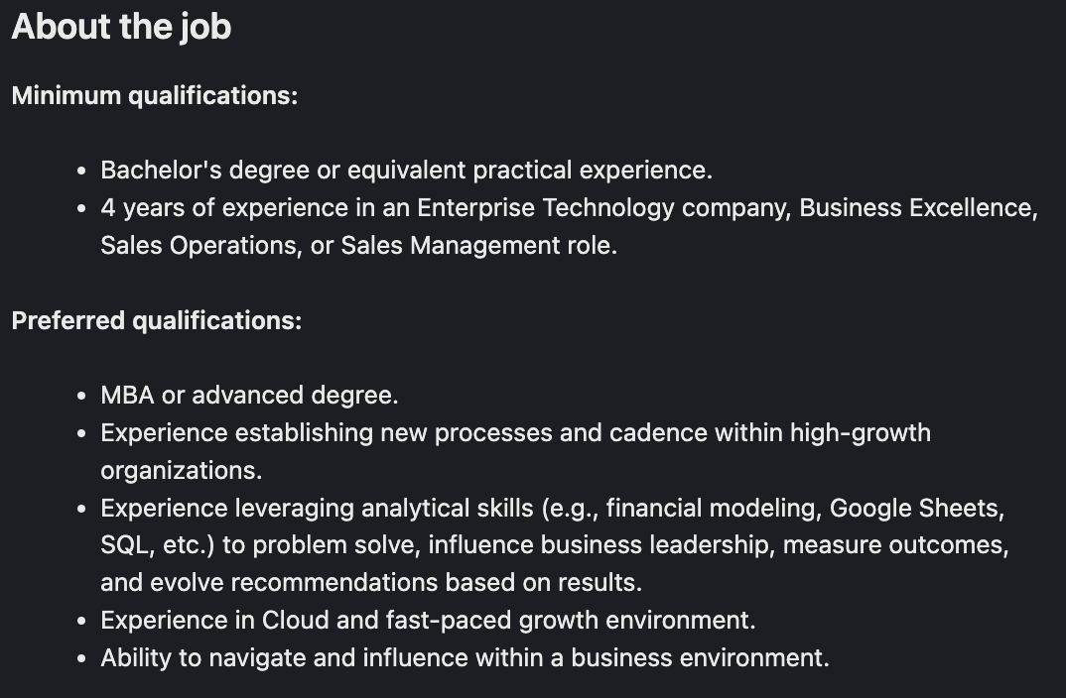Click the "MBA or advanced degree" line
This screenshot has width=1066, height=698.
(x=249, y=396)
